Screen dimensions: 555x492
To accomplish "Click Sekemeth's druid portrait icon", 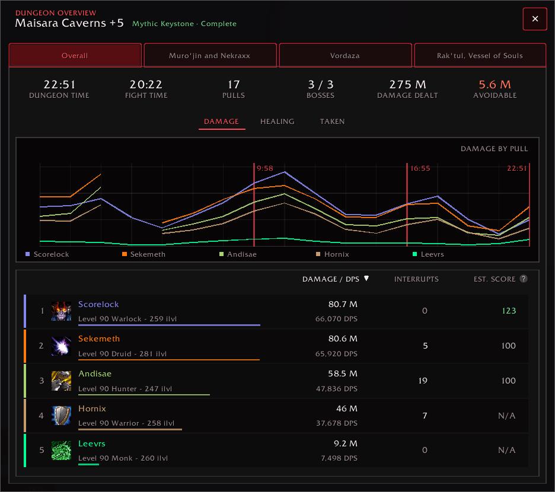I will (61, 346).
